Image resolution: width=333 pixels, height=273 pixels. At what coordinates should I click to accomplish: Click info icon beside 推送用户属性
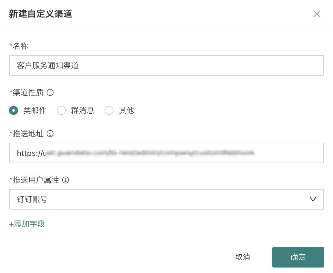pyautogui.click(x=66, y=180)
